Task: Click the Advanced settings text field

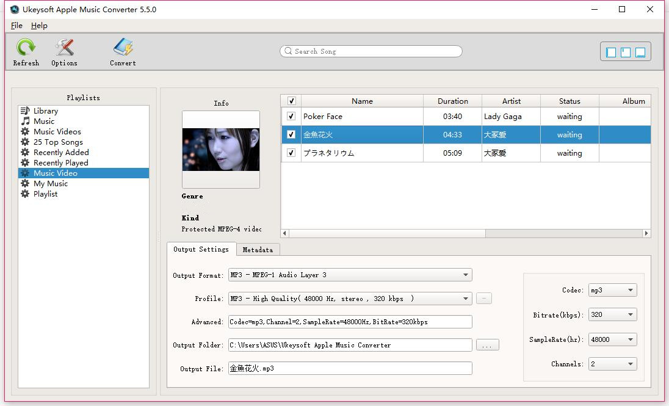Action: pyautogui.click(x=350, y=322)
